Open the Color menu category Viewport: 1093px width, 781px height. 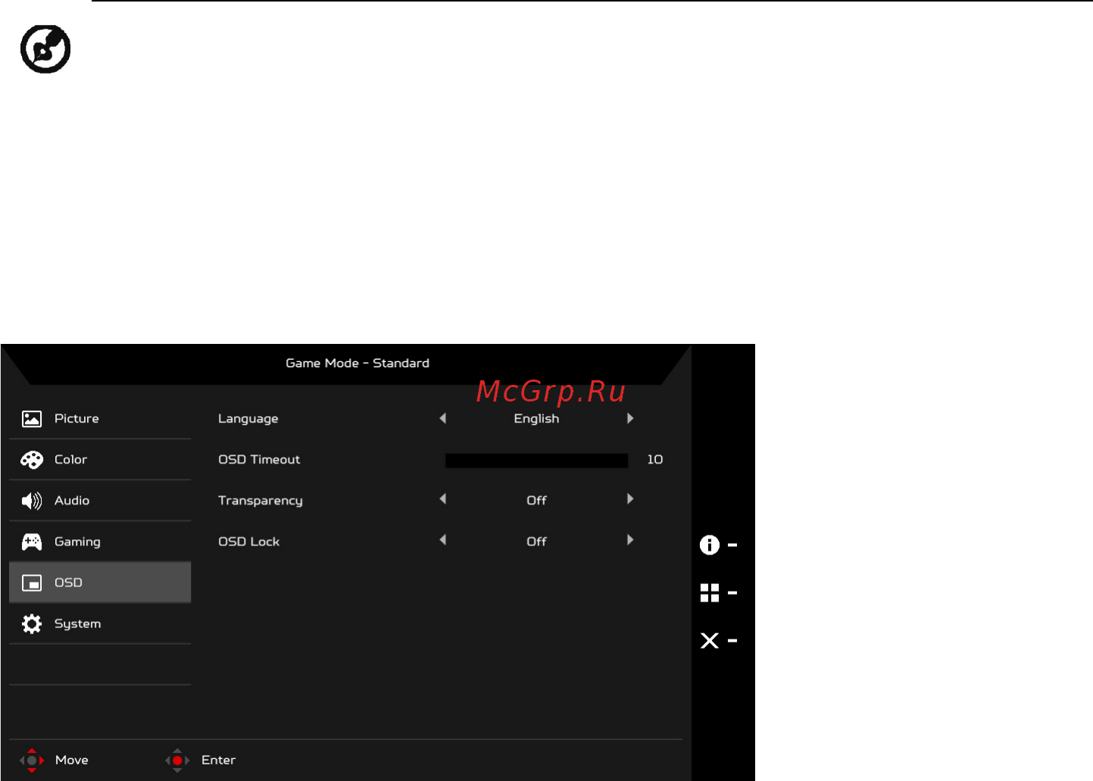coord(100,460)
